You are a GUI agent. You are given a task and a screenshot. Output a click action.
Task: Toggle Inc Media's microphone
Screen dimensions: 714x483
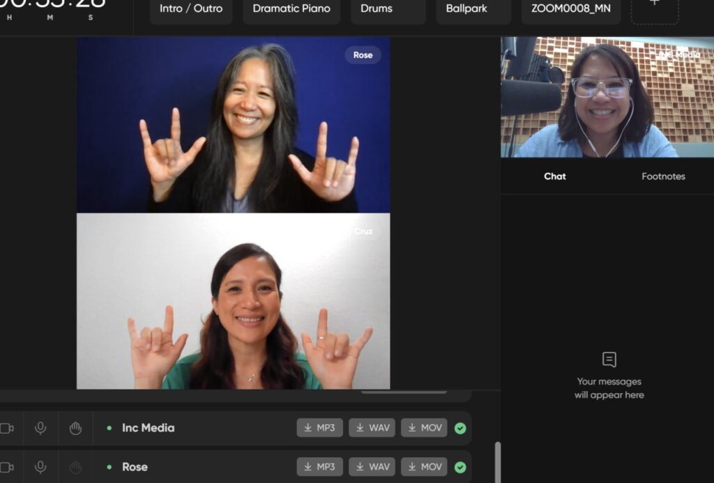click(40, 427)
